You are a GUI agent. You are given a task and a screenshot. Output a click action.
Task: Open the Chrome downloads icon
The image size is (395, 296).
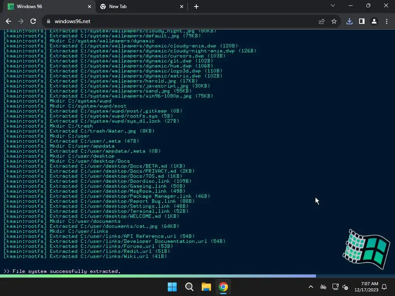click(x=349, y=22)
